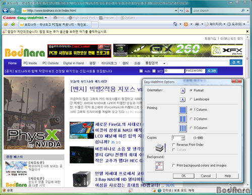The width and height of the screenshot is (252, 195).
Task: Open the Home site menu tab
Action: (13, 63)
